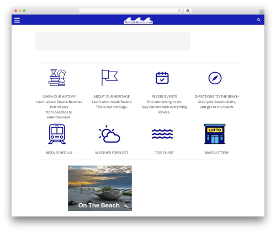Open the hamburger navigation menu
Image resolution: width=276 pixels, height=233 pixels.
17,20
